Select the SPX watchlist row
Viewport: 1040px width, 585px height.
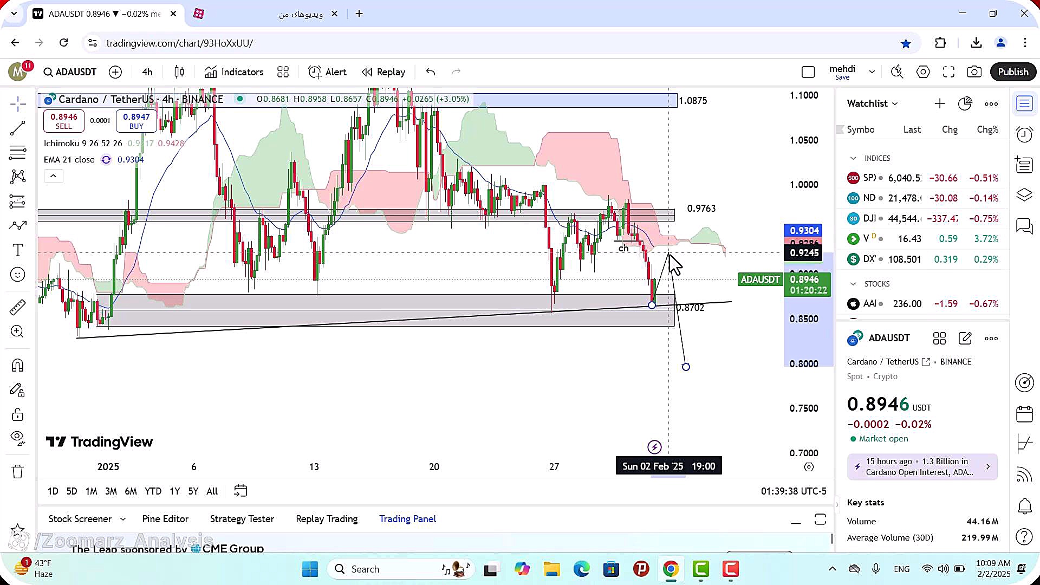923,178
